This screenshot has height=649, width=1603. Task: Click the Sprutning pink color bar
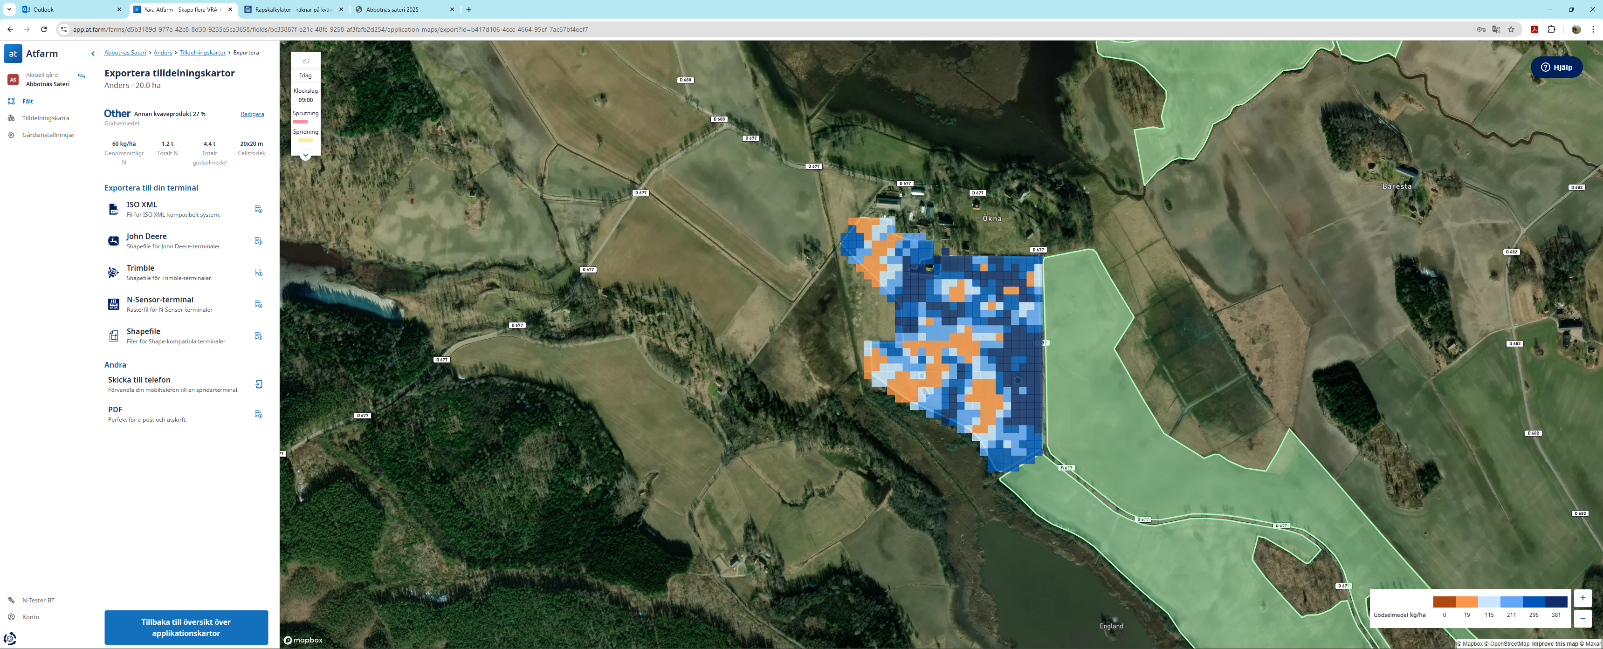coord(300,122)
